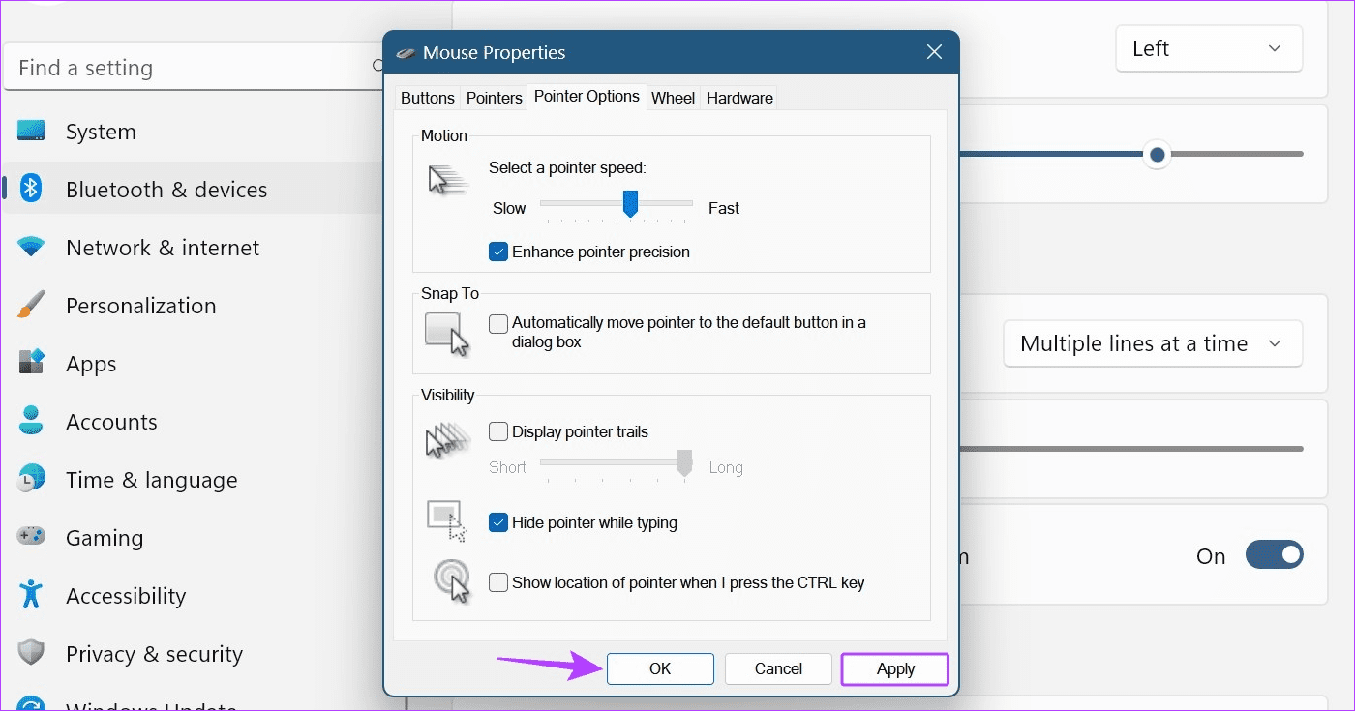Click the CTRL key pointer location icon
The width and height of the screenshot is (1355, 711).
tap(451, 580)
